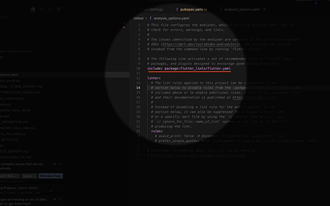
Task: Click the Don't Show button in notification
Action: click(8, 176)
